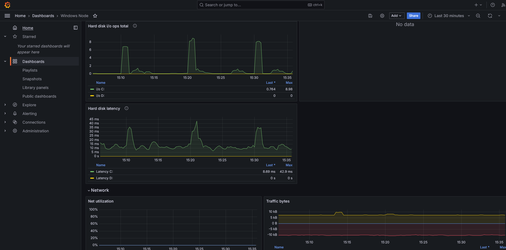Toggle i/o C: series in legend
Image resolution: width=506 pixels, height=250 pixels.
(100, 89)
